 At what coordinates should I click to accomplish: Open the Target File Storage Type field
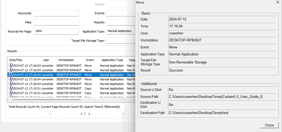[121, 40]
